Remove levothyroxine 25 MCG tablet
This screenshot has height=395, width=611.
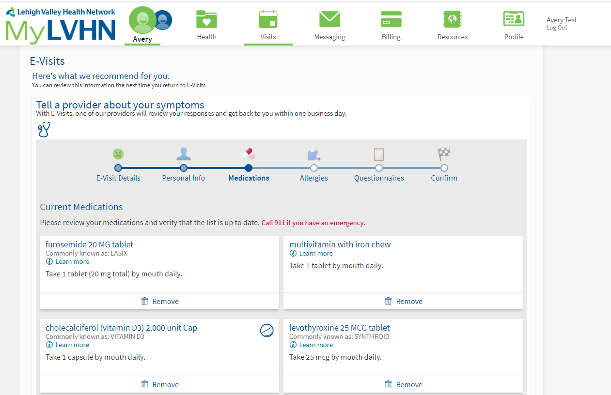point(404,384)
